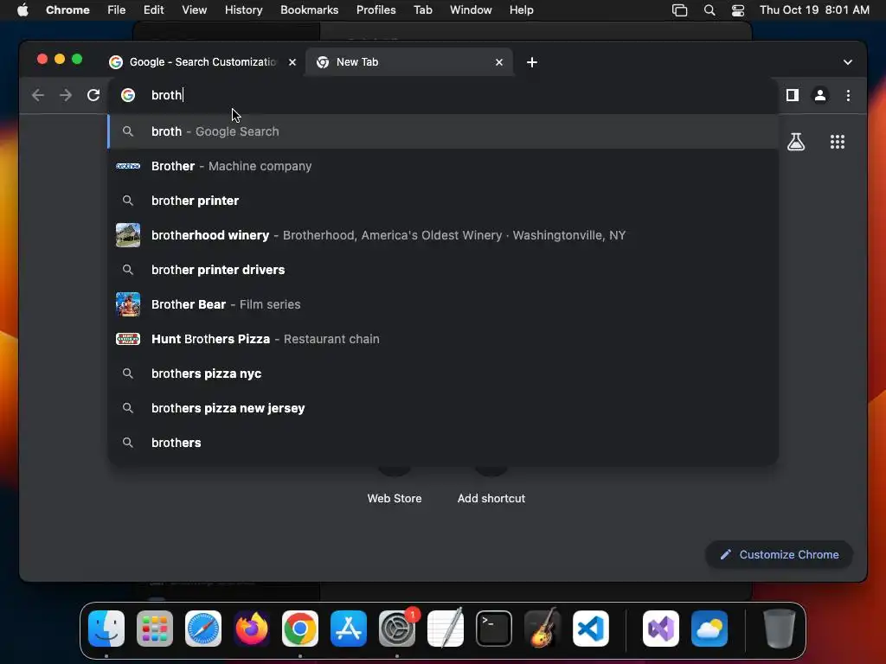Viewport: 886px width, 664px height.
Task: Select 'brother printer' suggestion
Action: point(443,201)
